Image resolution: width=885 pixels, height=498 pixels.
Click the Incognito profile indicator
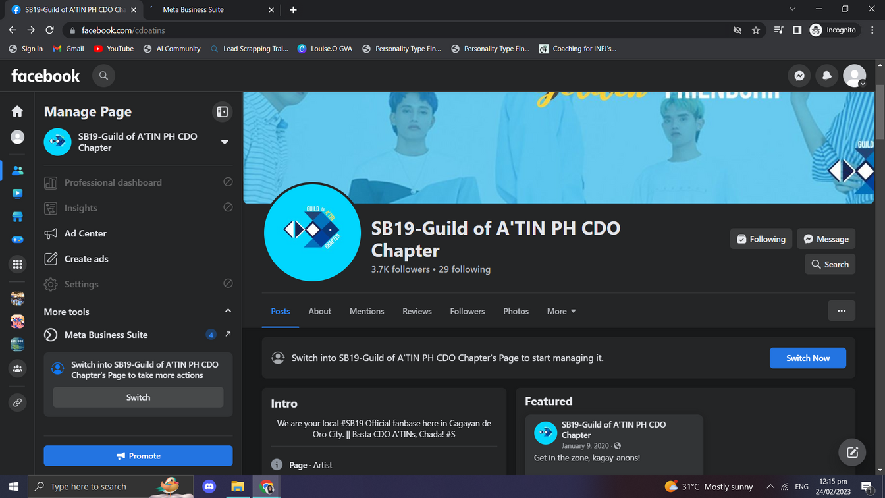coord(834,30)
